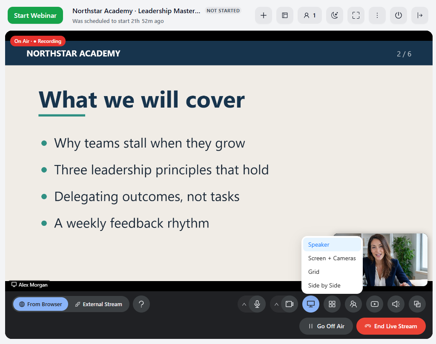Viewport: 436px width, 344px height.
Task: Toggle the camera on or off
Action: (x=290, y=304)
